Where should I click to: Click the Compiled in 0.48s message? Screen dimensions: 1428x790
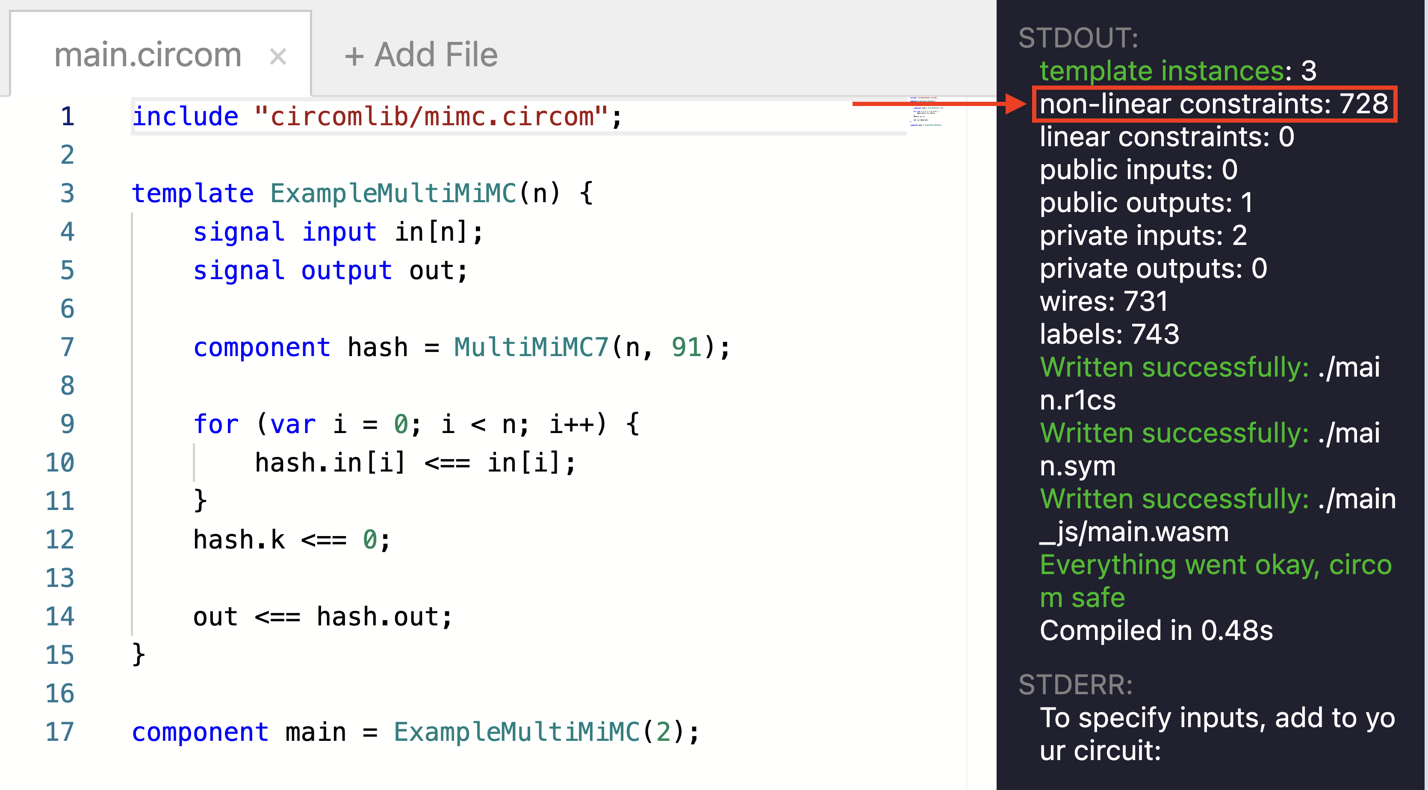pos(1156,631)
